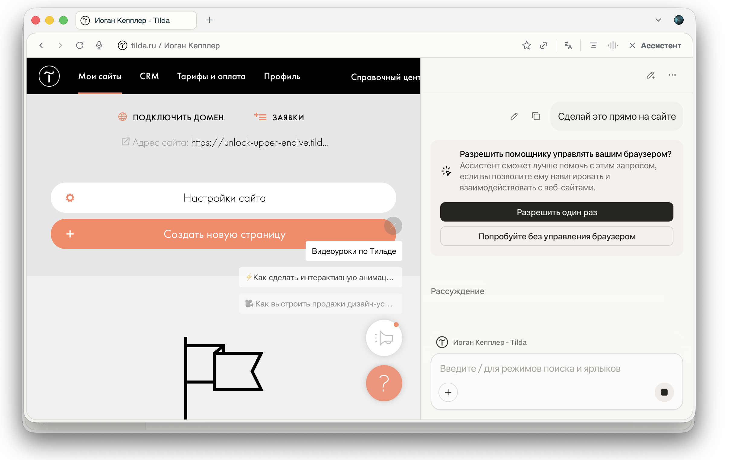
Task: Focus the assistant message input field
Action: pos(557,368)
